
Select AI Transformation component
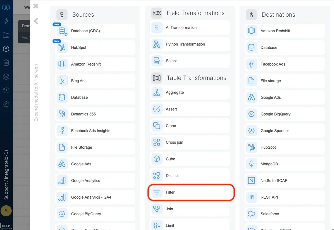(190, 27)
